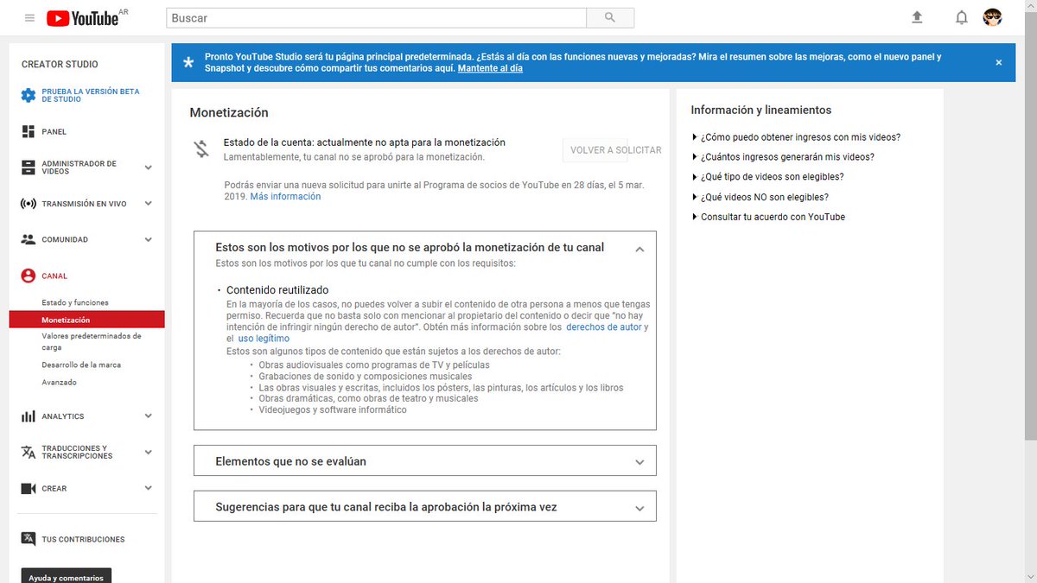Screen dimensions: 1037x583
Task: Open the Avanzado submenu item
Action: [59, 382]
